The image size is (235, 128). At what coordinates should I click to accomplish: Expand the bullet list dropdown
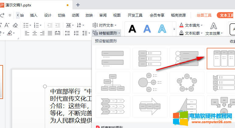(30, 25)
